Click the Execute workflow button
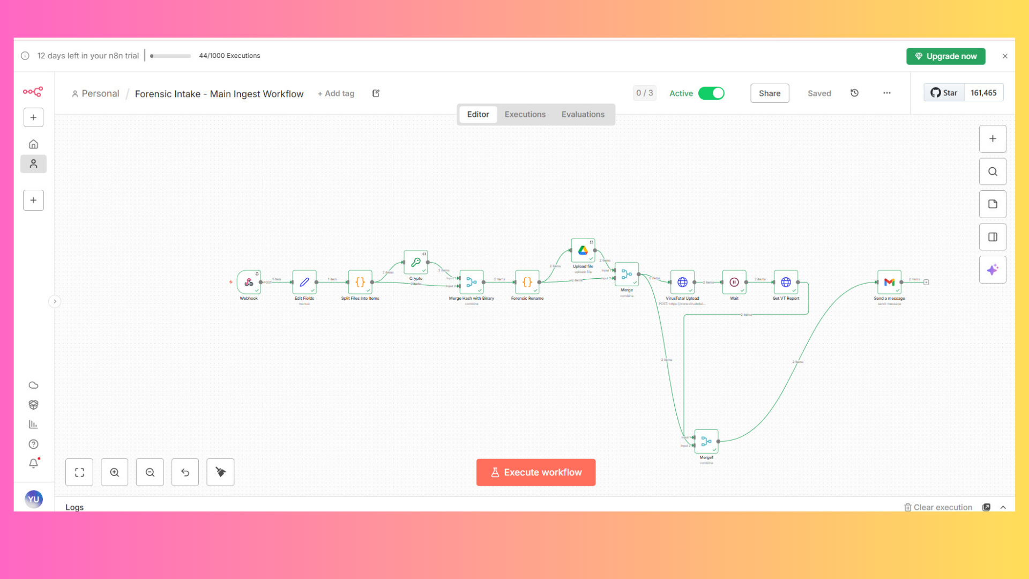The image size is (1029, 579). tap(536, 472)
